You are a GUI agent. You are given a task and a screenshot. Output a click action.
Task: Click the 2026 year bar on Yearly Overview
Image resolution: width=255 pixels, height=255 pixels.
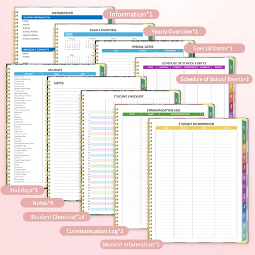click(x=104, y=34)
